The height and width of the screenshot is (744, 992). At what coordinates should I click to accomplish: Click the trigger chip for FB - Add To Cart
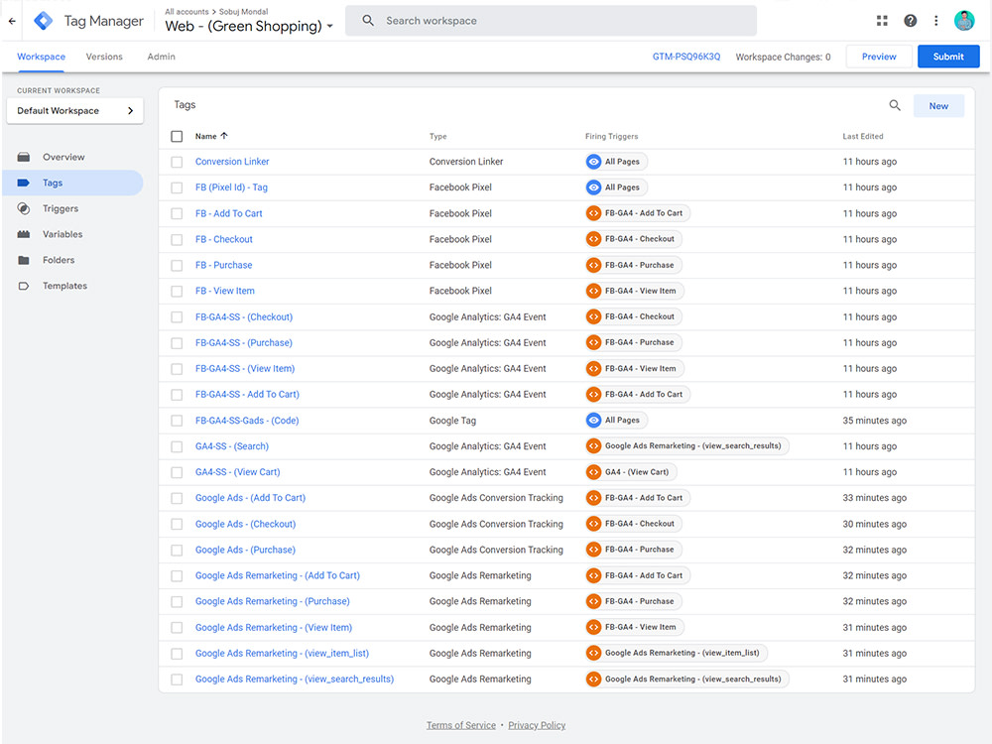coord(637,213)
